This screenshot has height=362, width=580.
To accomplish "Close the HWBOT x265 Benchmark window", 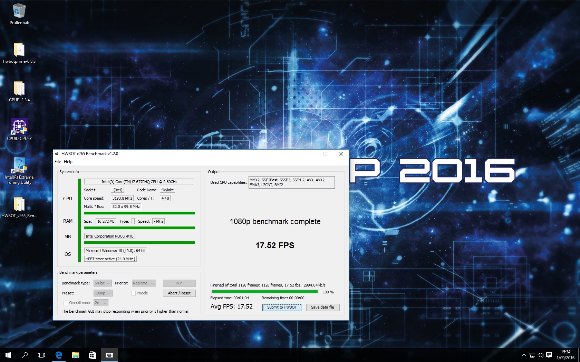I will click(x=341, y=154).
